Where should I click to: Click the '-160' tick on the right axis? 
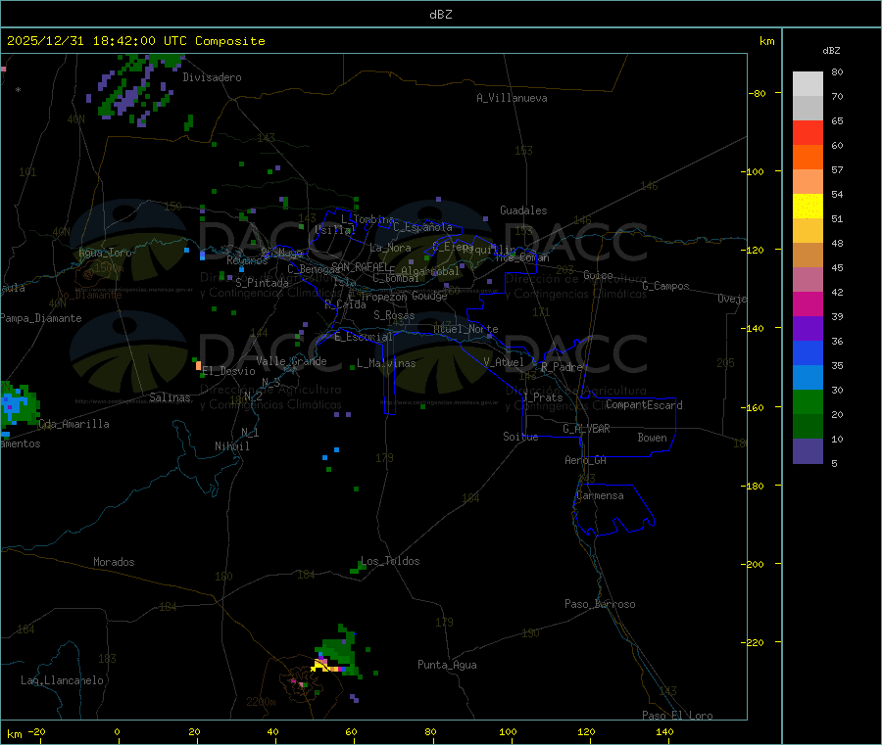(753, 407)
